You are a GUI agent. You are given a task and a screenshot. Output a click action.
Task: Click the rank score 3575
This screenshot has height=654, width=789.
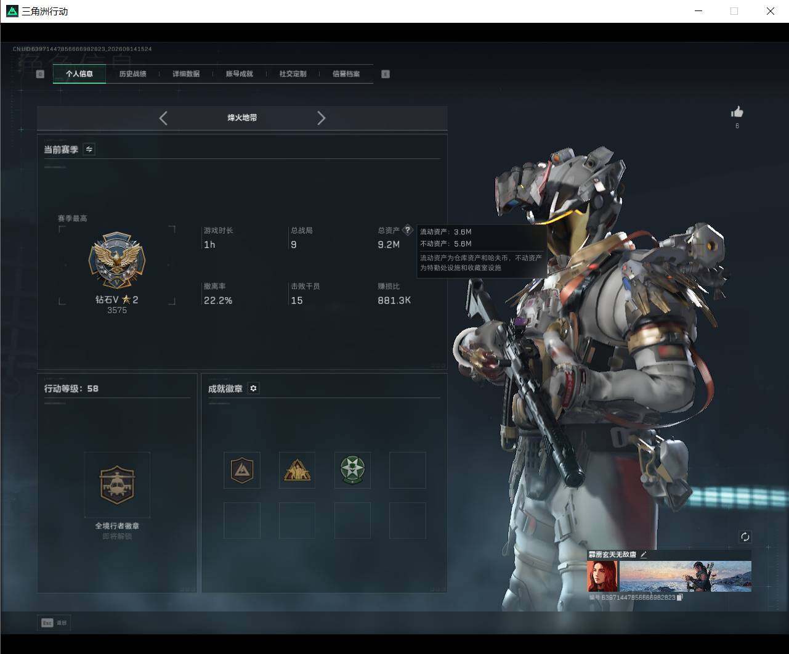click(117, 310)
